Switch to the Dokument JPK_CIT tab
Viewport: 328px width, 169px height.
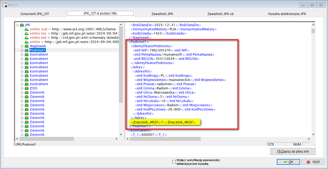[35, 14]
